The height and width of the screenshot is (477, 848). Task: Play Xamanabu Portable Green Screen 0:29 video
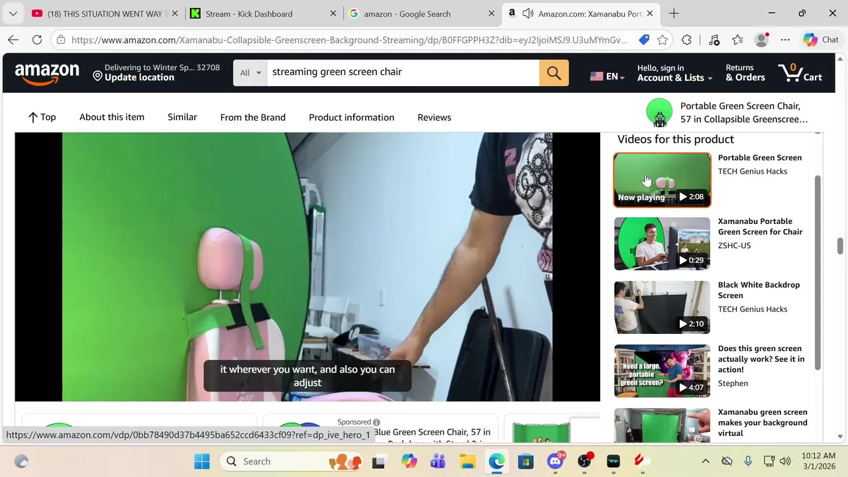662,243
